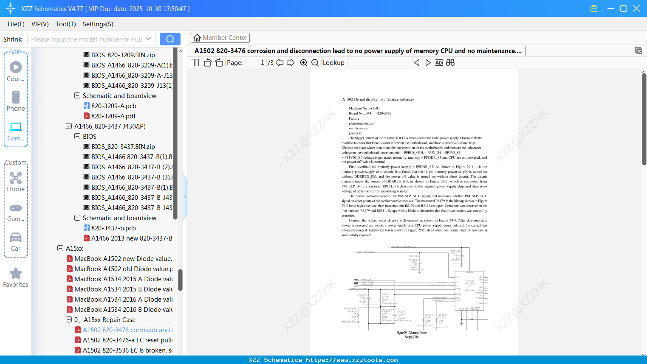Zoom out of the document
The height and width of the screenshot is (364, 647).
coord(315,62)
